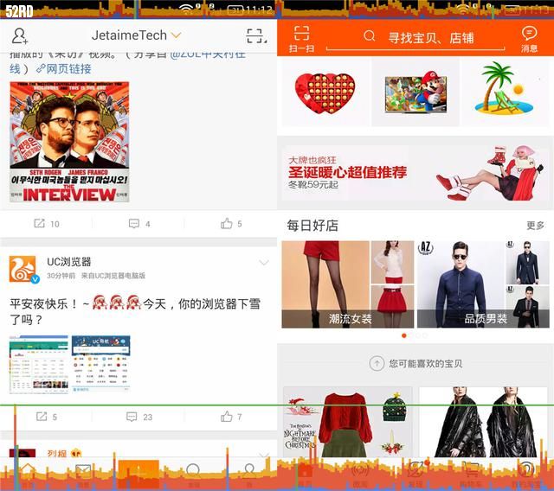
Task: Expand the UC浏览器 post options chevron
Action: click(x=264, y=263)
